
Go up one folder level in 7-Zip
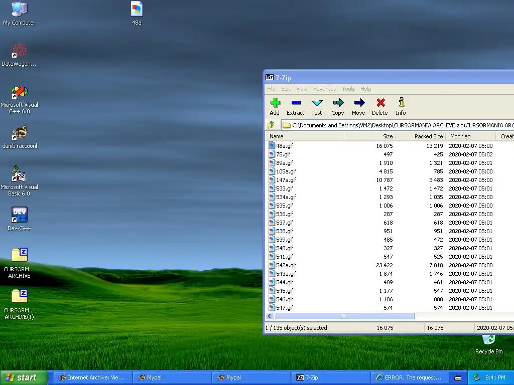271,125
